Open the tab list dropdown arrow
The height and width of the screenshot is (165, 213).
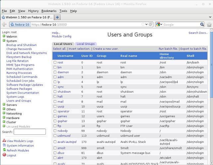coord(210,17)
